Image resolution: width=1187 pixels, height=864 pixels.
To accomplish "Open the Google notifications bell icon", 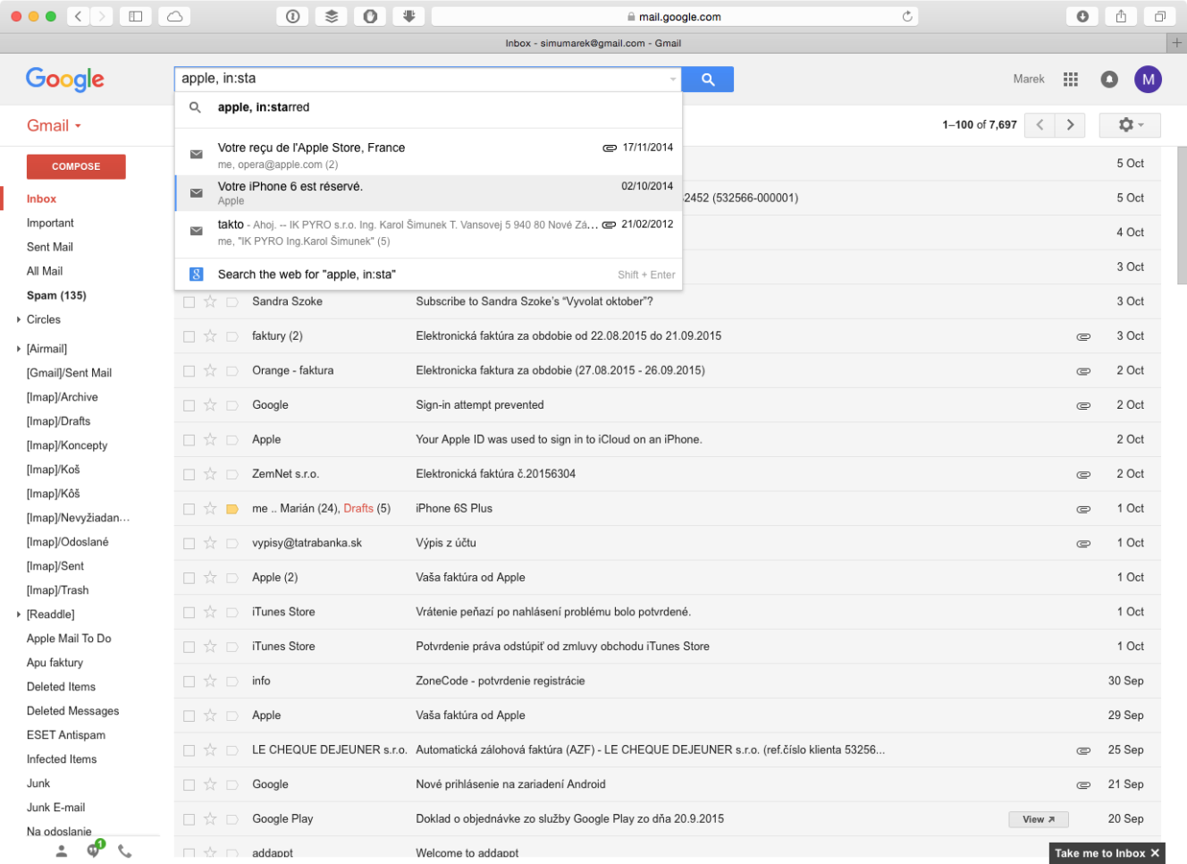I will tap(1109, 80).
